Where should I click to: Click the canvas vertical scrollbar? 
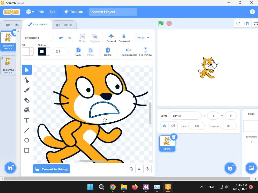150,113
